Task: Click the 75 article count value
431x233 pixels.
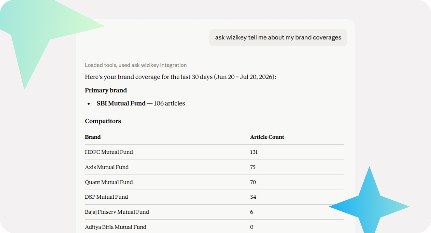Action: pyautogui.click(x=253, y=167)
